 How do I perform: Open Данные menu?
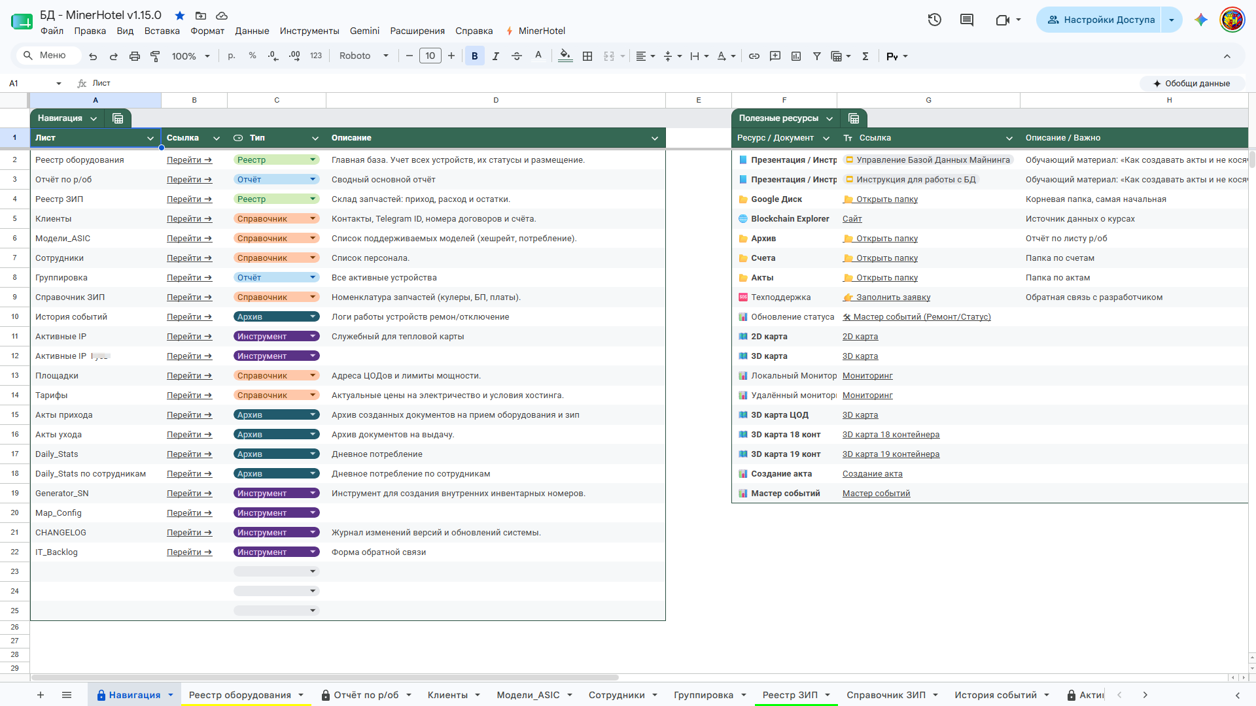click(x=252, y=31)
